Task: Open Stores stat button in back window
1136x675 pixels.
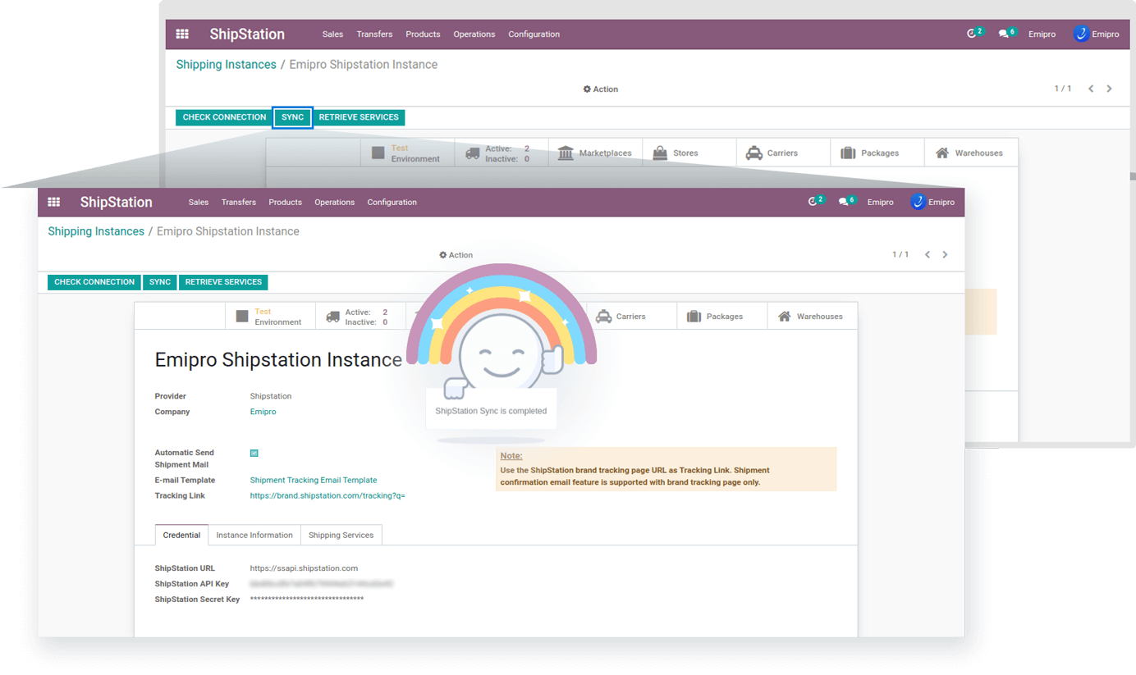Action: (x=689, y=153)
